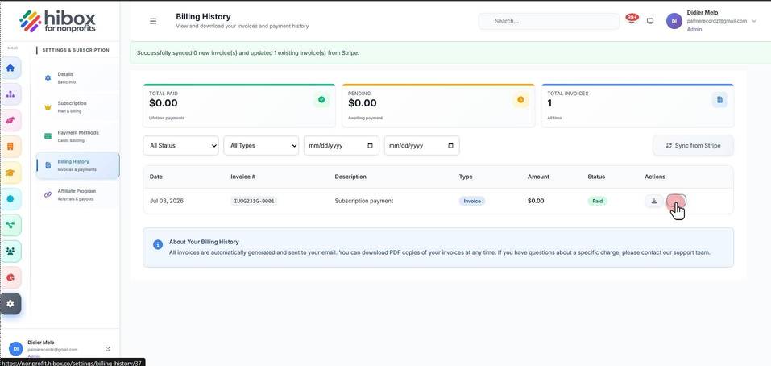This screenshot has height=366, width=771.
Task: Open calendar picker on first date field
Action: 371,146
